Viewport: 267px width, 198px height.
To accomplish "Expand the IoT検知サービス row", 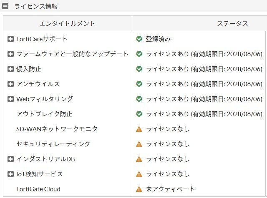I will (x=11, y=174).
